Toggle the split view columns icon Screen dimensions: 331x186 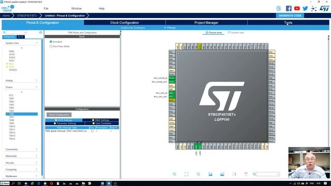point(234,174)
